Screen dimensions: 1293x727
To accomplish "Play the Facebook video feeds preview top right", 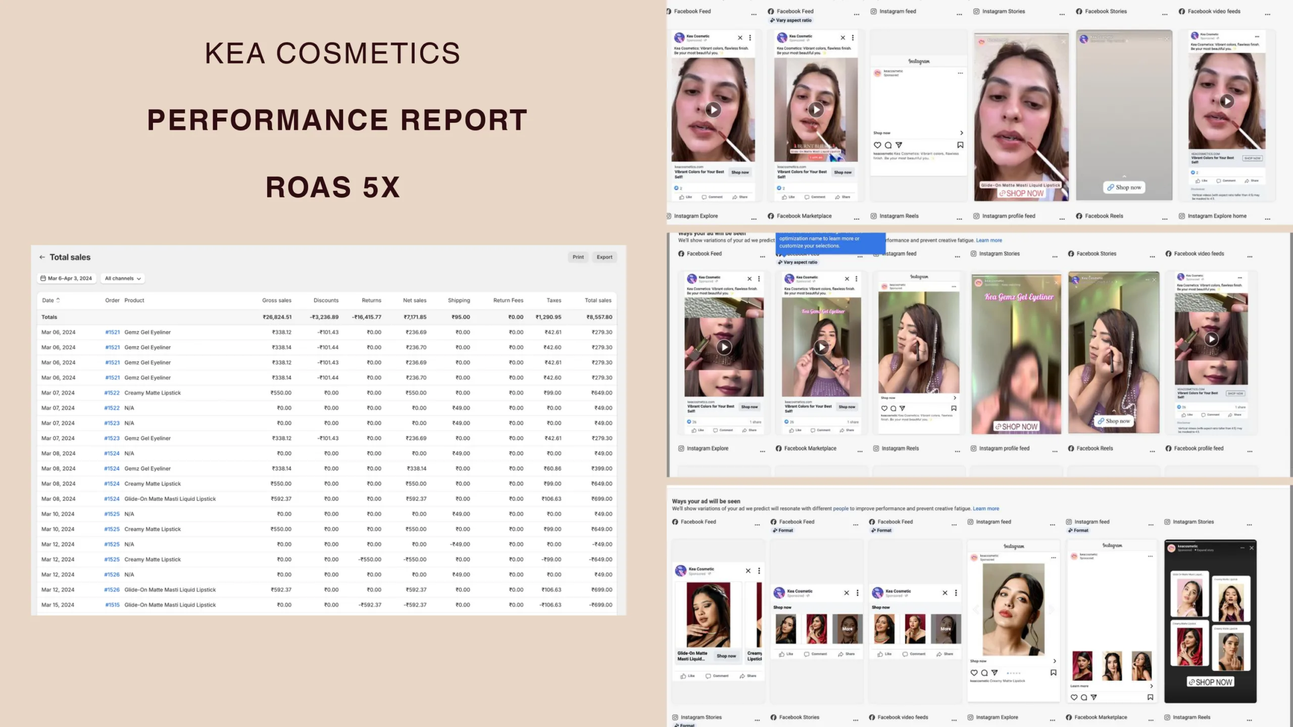I will point(1226,101).
